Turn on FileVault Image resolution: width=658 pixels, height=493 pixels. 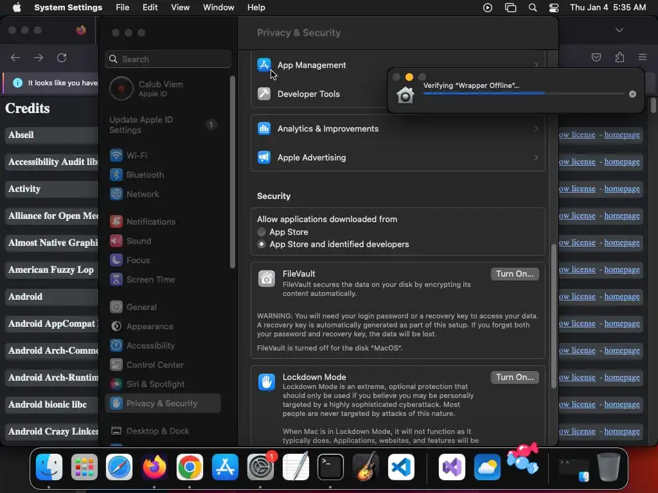click(x=515, y=273)
